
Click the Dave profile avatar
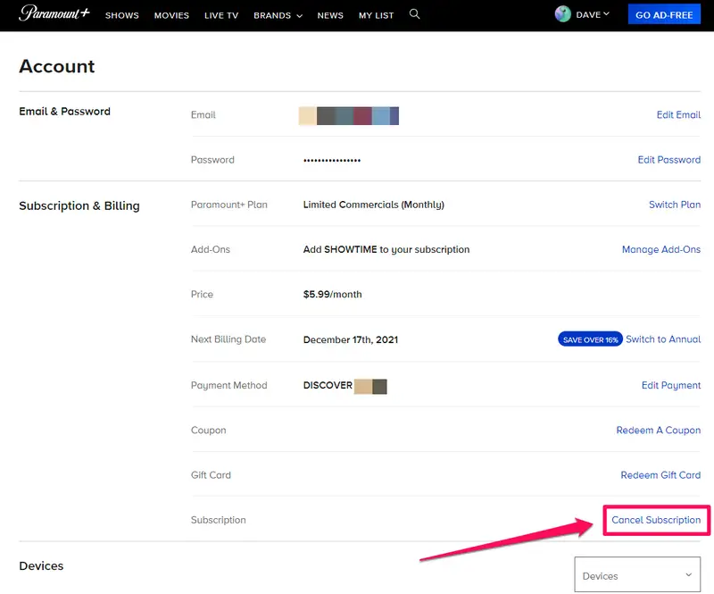click(x=562, y=14)
